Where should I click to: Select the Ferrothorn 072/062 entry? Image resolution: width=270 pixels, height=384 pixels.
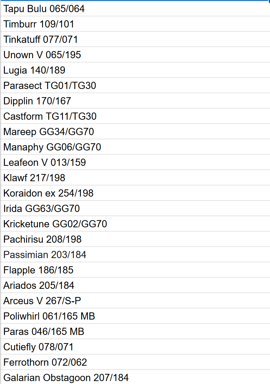click(x=45, y=362)
